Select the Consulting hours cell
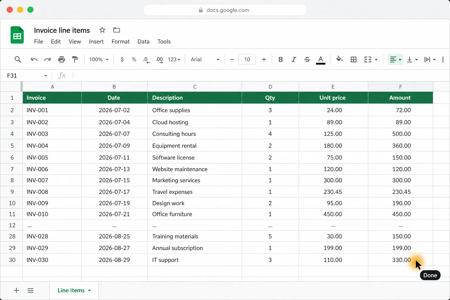Image resolution: width=450 pixels, height=300 pixels. tap(195, 134)
